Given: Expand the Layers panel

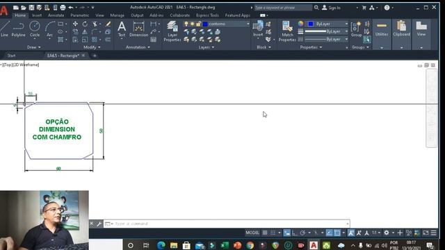Looking at the screenshot, I should click(207, 47).
